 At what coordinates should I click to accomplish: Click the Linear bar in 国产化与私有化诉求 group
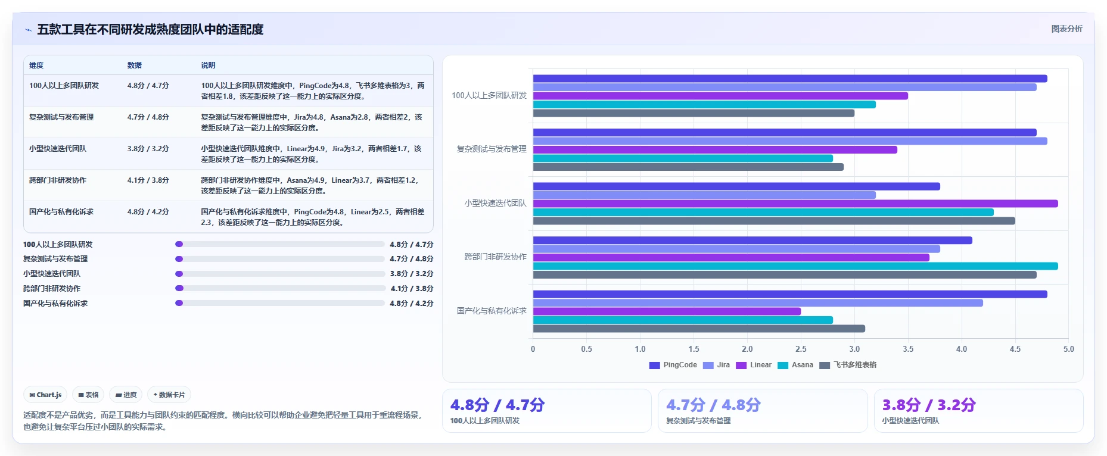667,311
